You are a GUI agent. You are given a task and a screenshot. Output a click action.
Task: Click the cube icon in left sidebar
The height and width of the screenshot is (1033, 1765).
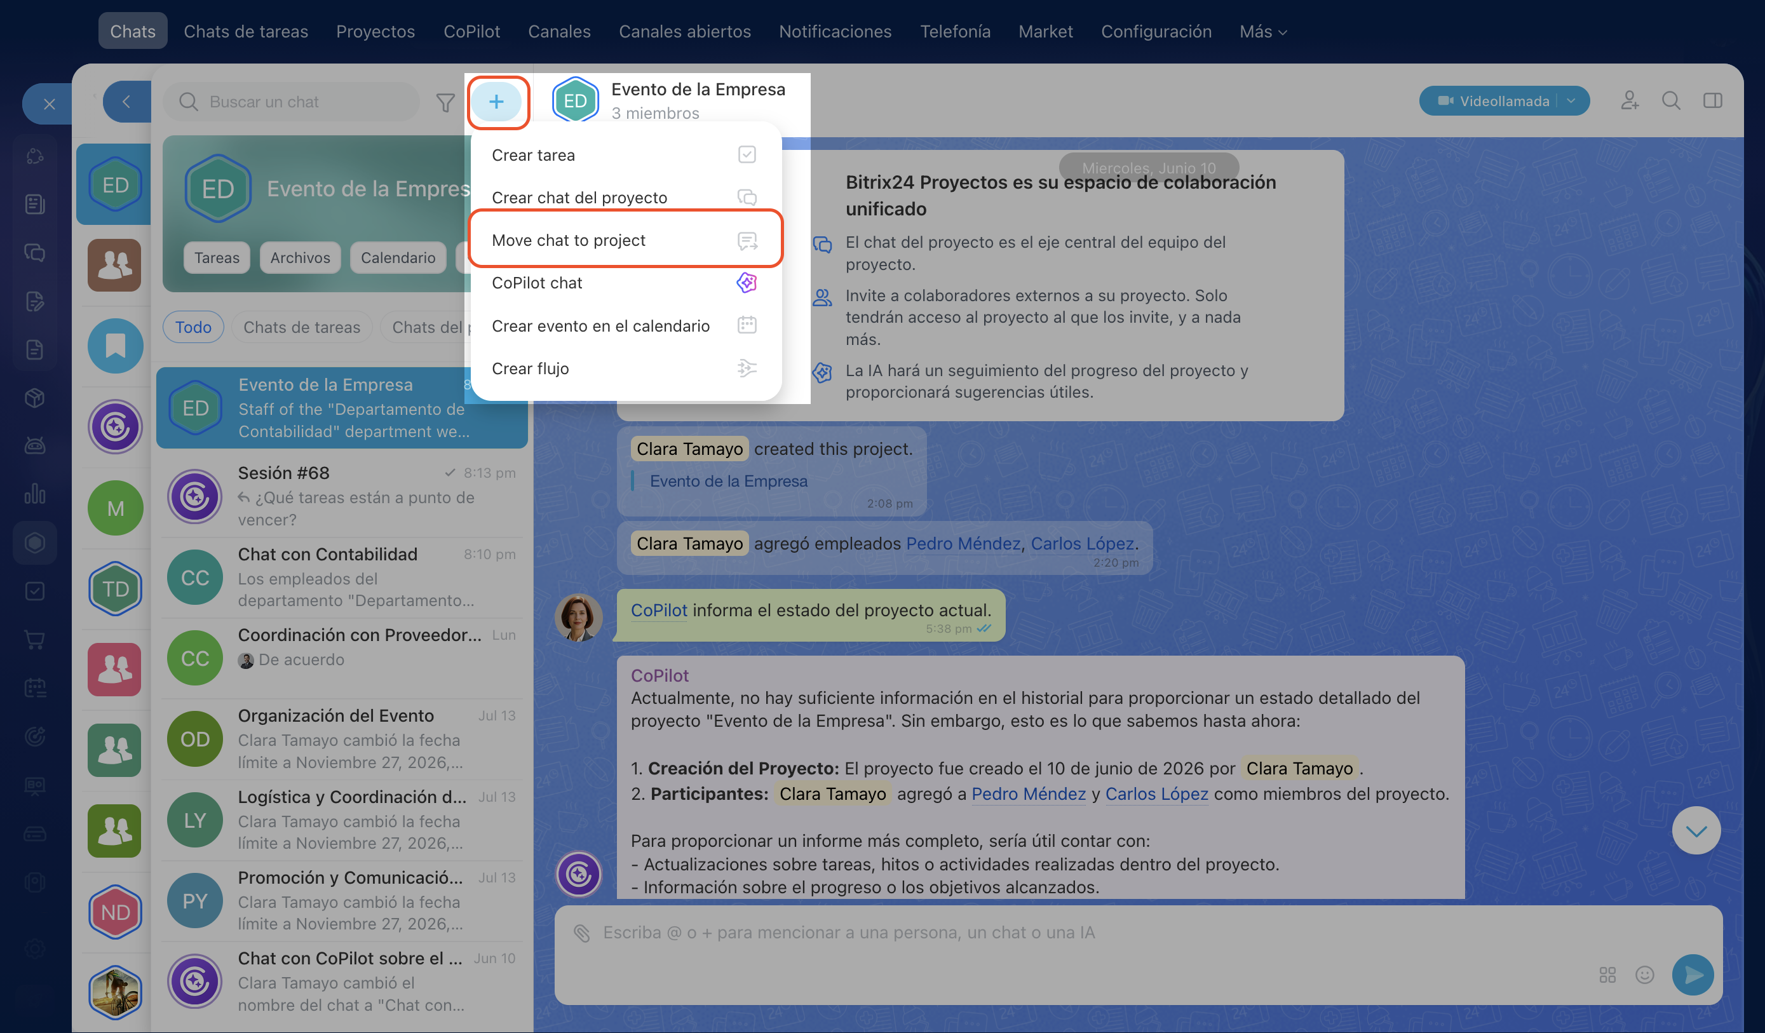click(x=35, y=397)
